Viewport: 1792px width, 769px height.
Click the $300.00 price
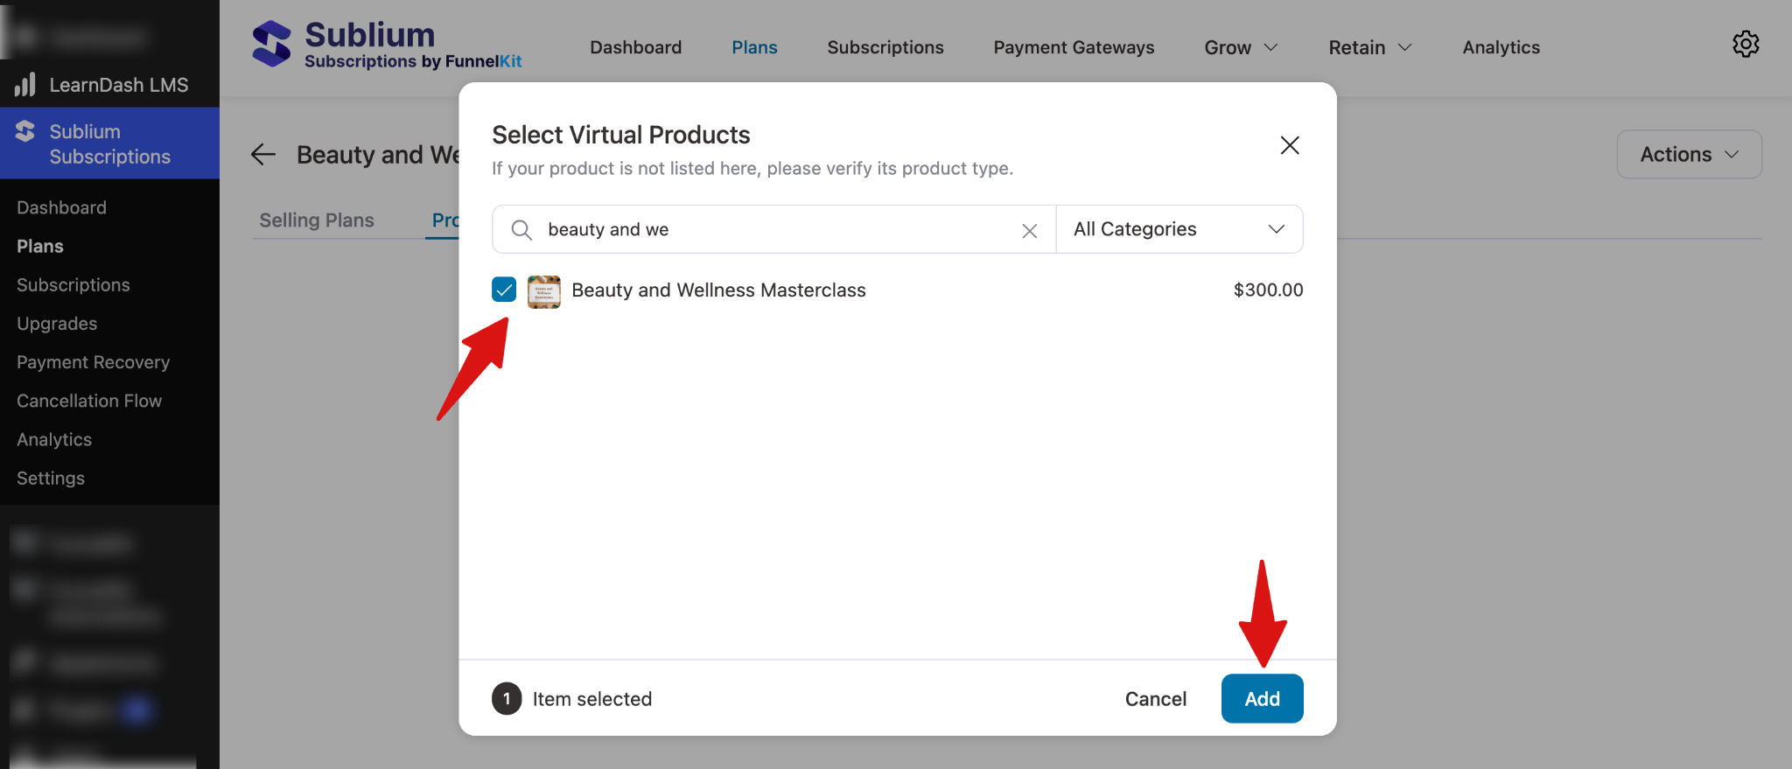1268,290
